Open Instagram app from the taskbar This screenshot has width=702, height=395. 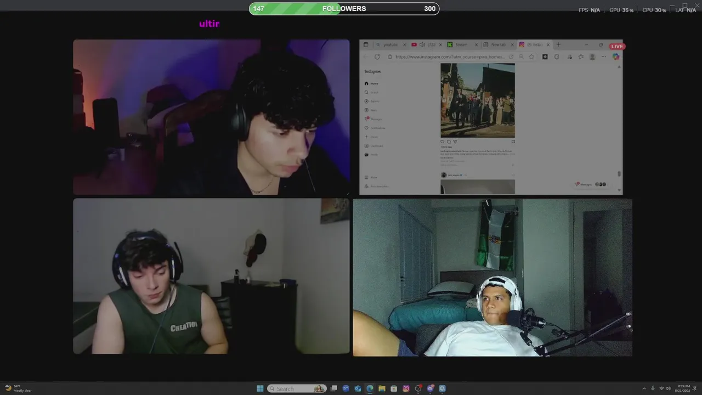tap(406, 388)
